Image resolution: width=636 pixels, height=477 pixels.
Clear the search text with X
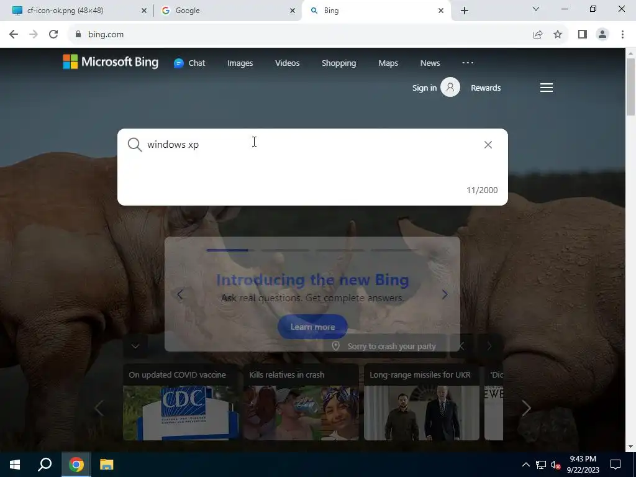(x=488, y=145)
